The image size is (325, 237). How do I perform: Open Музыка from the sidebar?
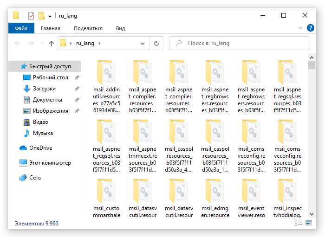[43, 133]
